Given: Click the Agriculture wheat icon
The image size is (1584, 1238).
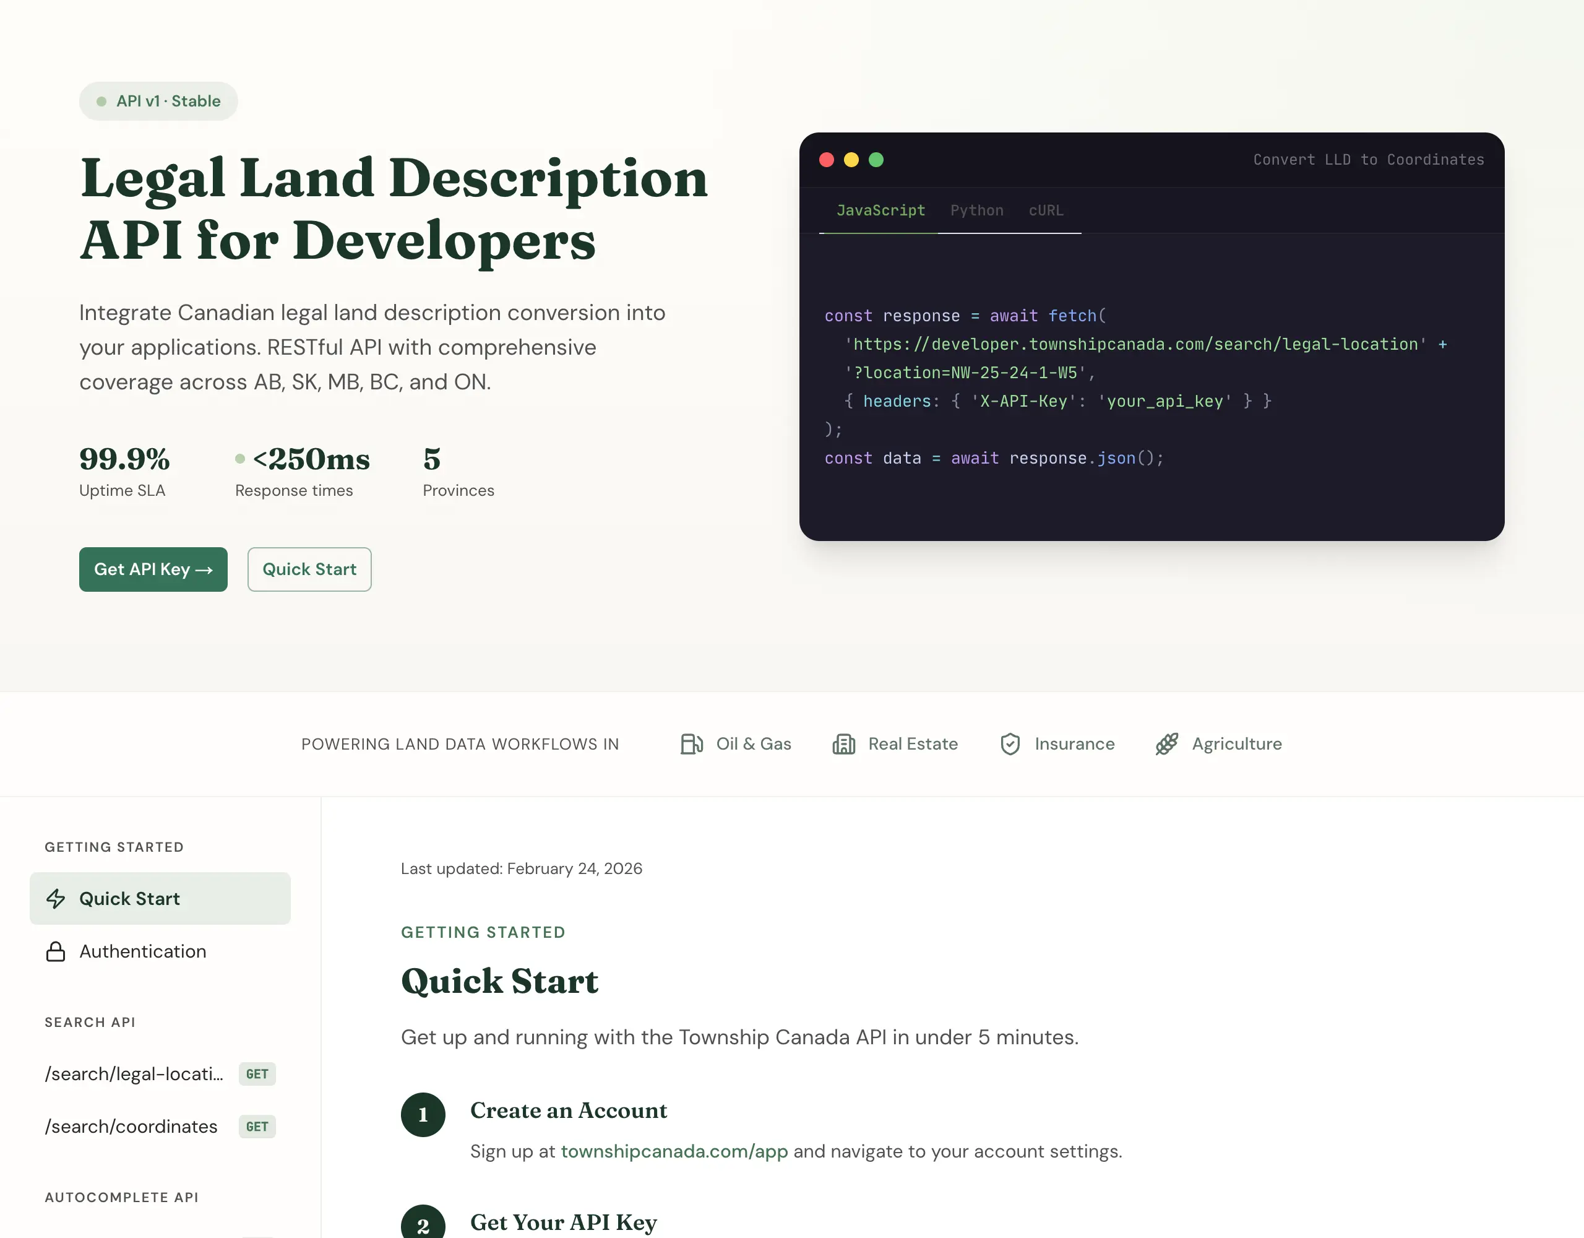Looking at the screenshot, I should 1166,744.
